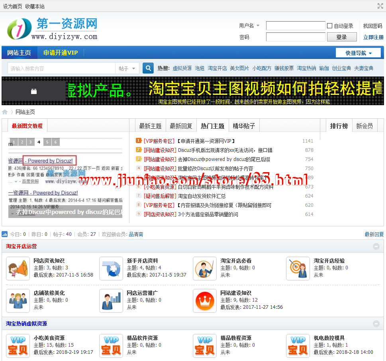Click the statistics chart icon beside 今日
Image resolution: width=386 pixels, height=361 pixels.
click(x=5, y=234)
